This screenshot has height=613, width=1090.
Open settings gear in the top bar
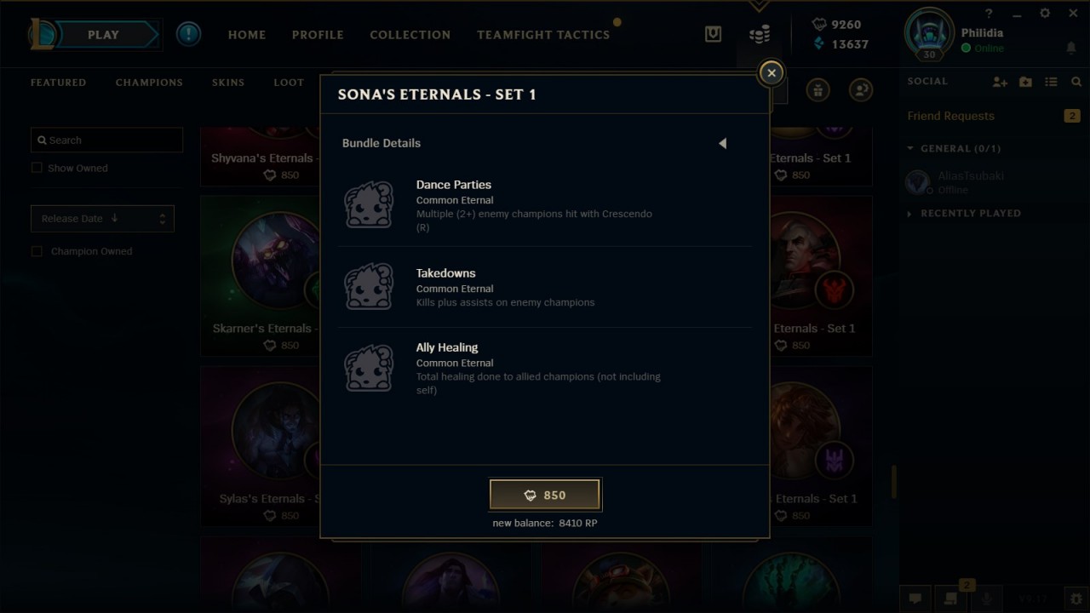click(1045, 14)
